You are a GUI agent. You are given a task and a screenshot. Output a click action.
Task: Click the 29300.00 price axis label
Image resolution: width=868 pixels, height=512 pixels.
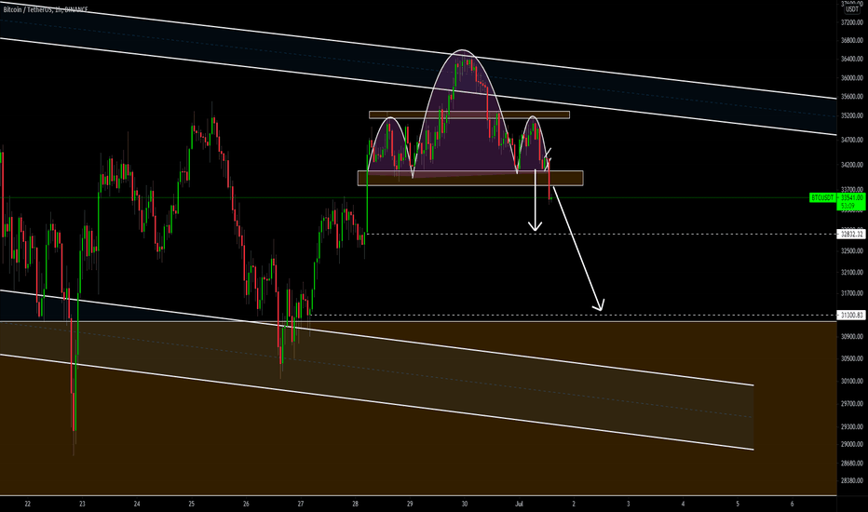pyautogui.click(x=852, y=426)
